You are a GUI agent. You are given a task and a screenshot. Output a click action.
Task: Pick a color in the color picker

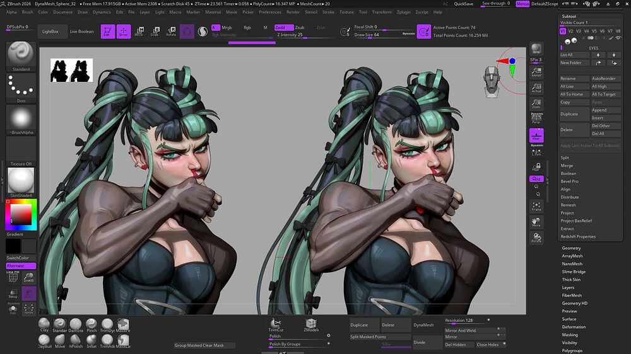click(21, 214)
